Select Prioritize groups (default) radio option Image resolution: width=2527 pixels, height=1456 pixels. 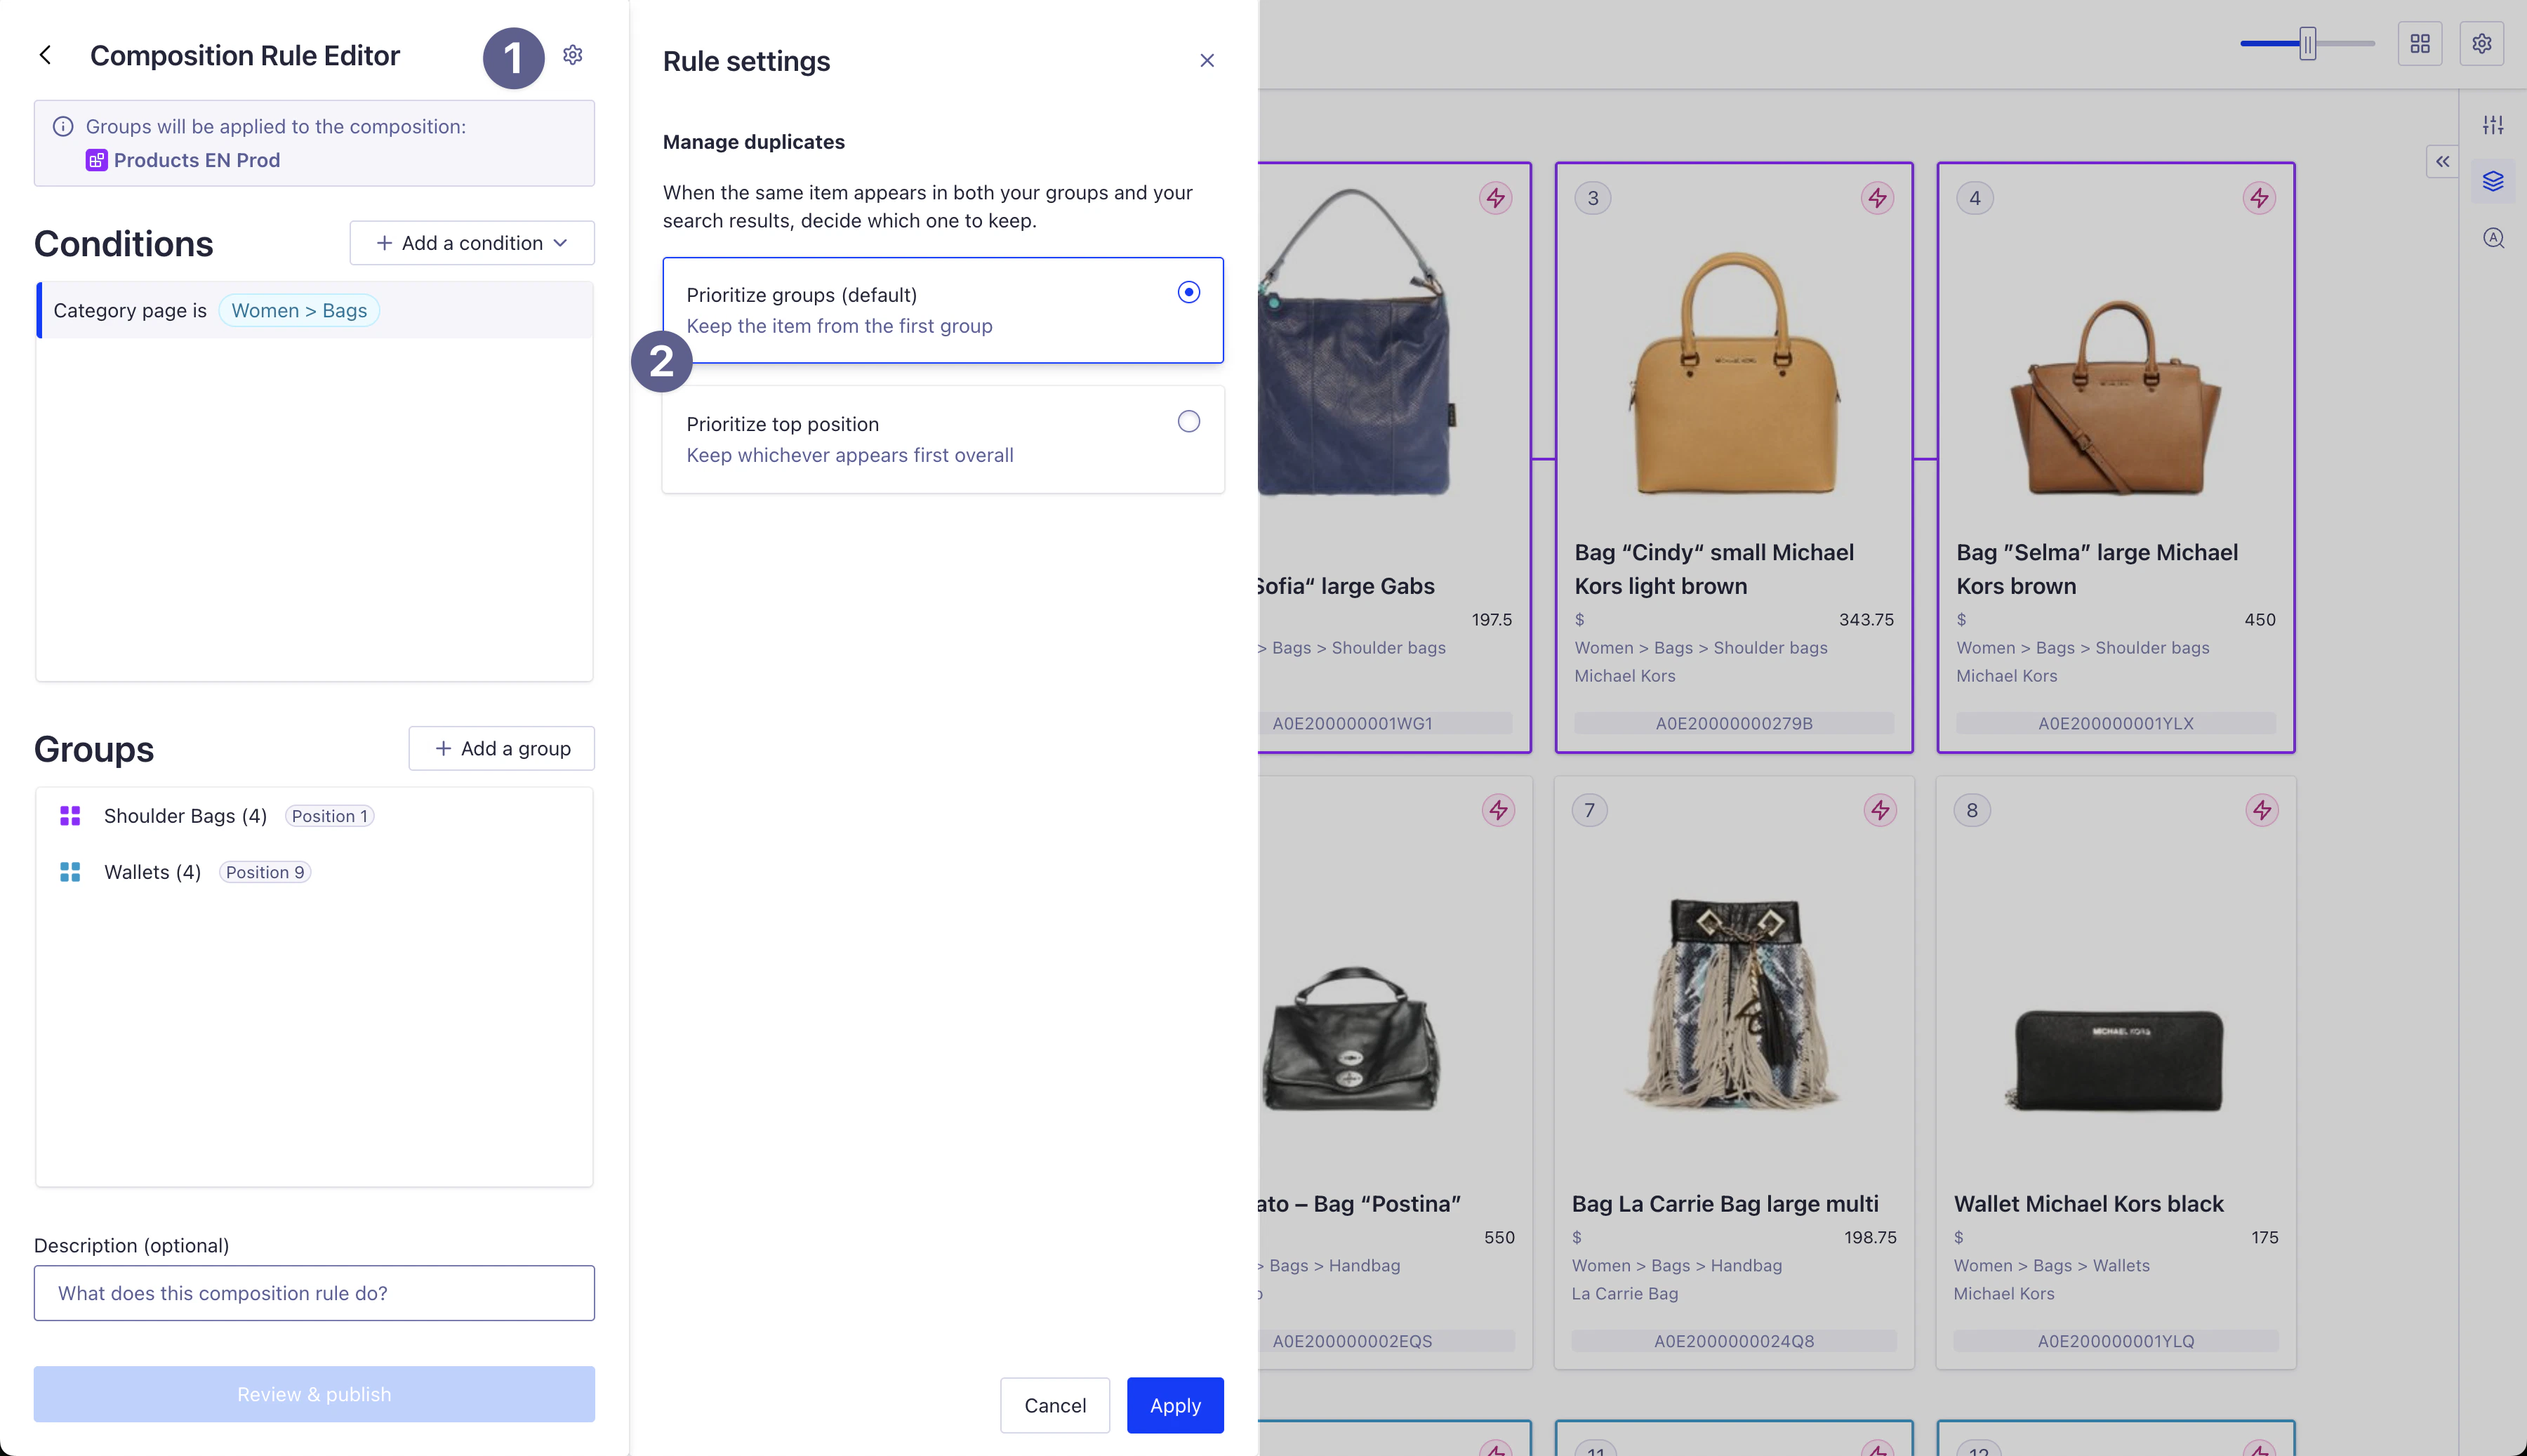(x=1188, y=292)
